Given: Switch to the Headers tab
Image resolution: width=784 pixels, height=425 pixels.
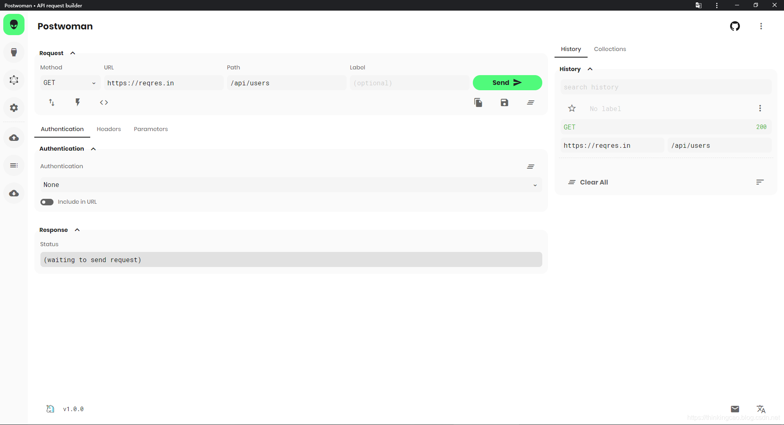Looking at the screenshot, I should pyautogui.click(x=109, y=129).
